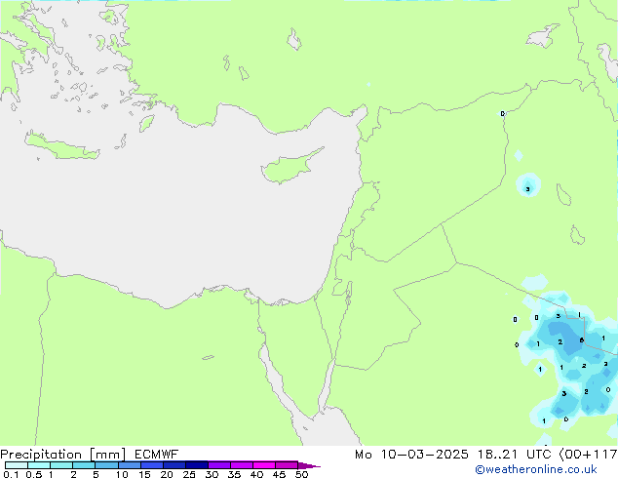
Task: Click the 5–10 mm legend swatch
Action: (x=106, y=465)
